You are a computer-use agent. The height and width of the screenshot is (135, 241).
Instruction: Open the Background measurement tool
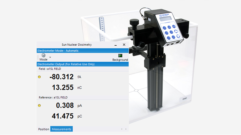[120, 56]
